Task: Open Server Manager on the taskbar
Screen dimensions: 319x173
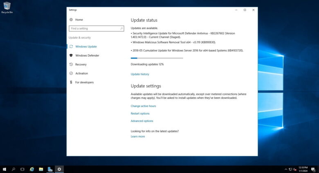Action: pyautogui.click(x=50, y=169)
